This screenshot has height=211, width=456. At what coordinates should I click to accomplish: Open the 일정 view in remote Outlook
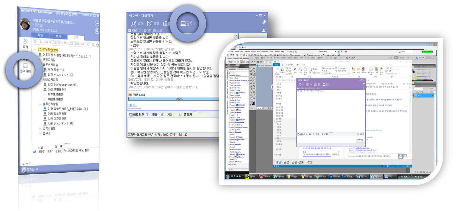pyautogui.click(x=286, y=162)
